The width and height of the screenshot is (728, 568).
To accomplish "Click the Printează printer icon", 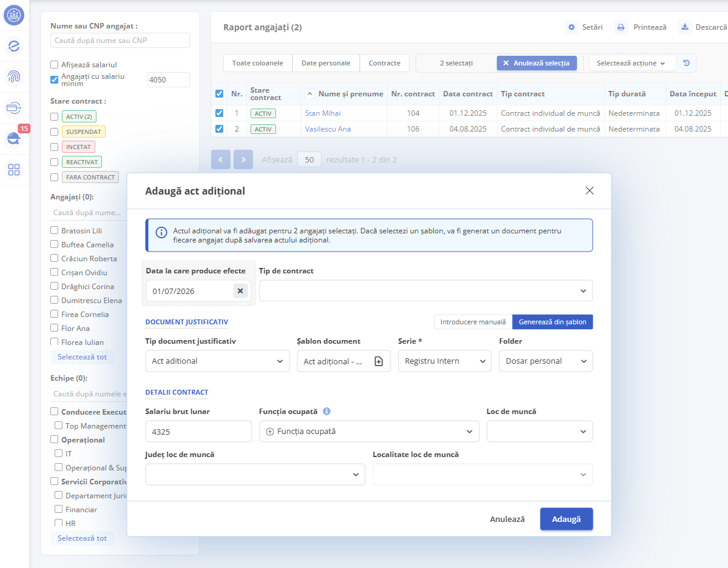I will (x=621, y=27).
